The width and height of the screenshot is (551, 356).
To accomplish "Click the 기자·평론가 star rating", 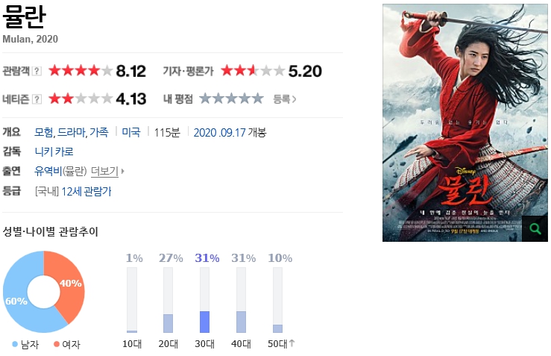I will tap(253, 71).
